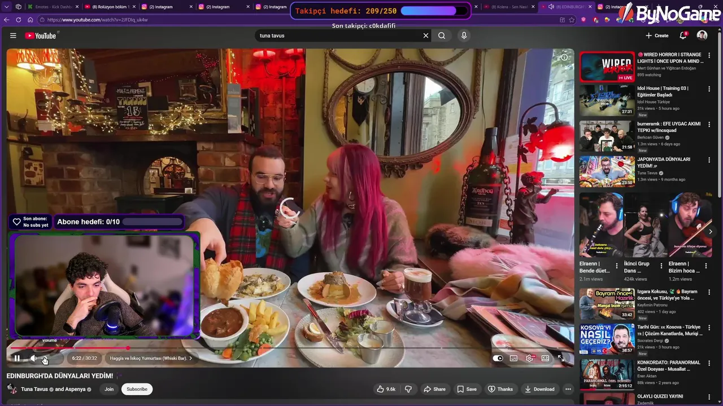The height and width of the screenshot is (406, 723).
Task: Switch to Rolüzyon bölüm 1 tab
Action: [110, 7]
